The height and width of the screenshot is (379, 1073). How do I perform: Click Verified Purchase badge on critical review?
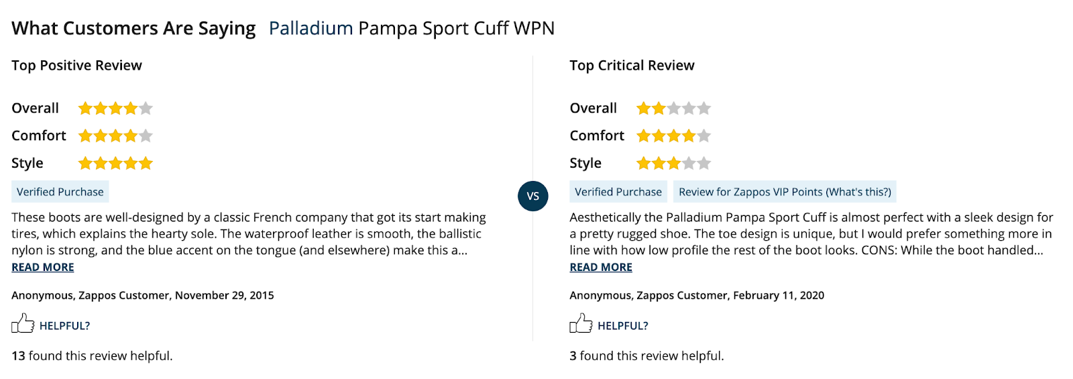point(618,192)
